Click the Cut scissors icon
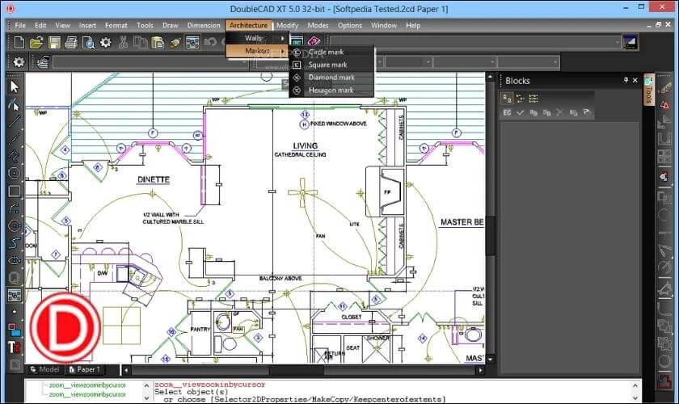 (x=124, y=42)
